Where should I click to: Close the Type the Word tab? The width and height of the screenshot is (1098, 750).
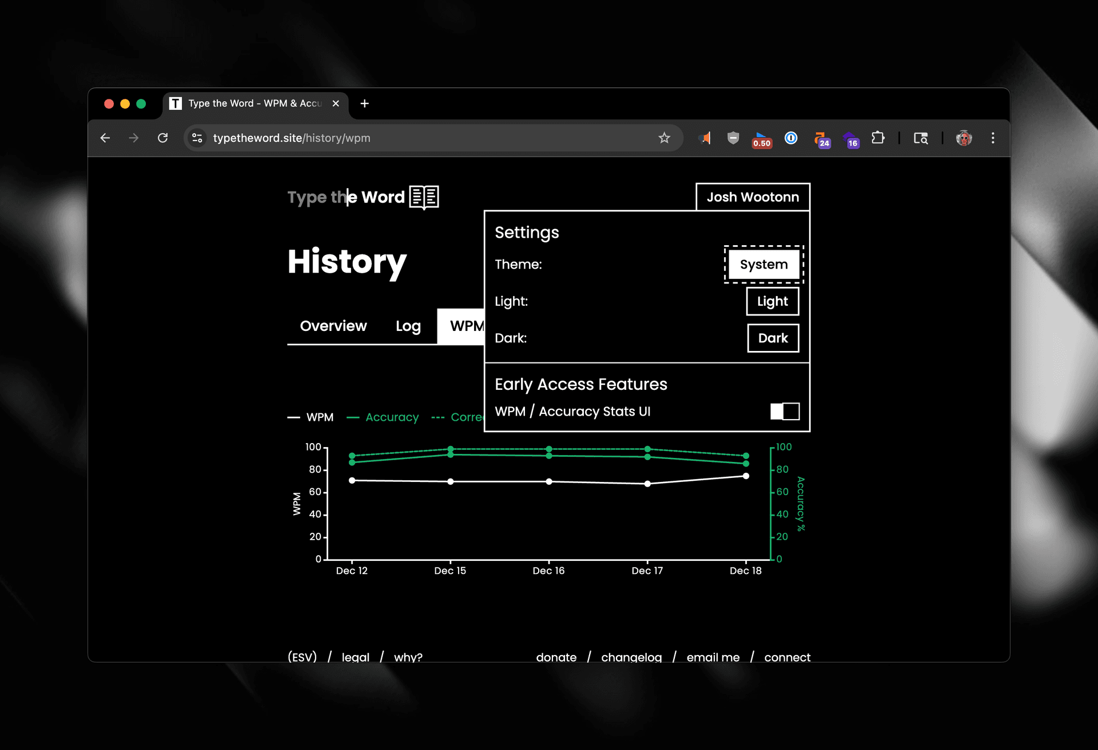click(336, 103)
